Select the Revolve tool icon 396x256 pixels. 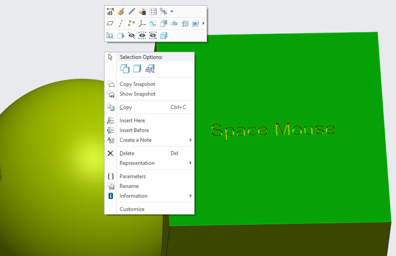(174, 23)
